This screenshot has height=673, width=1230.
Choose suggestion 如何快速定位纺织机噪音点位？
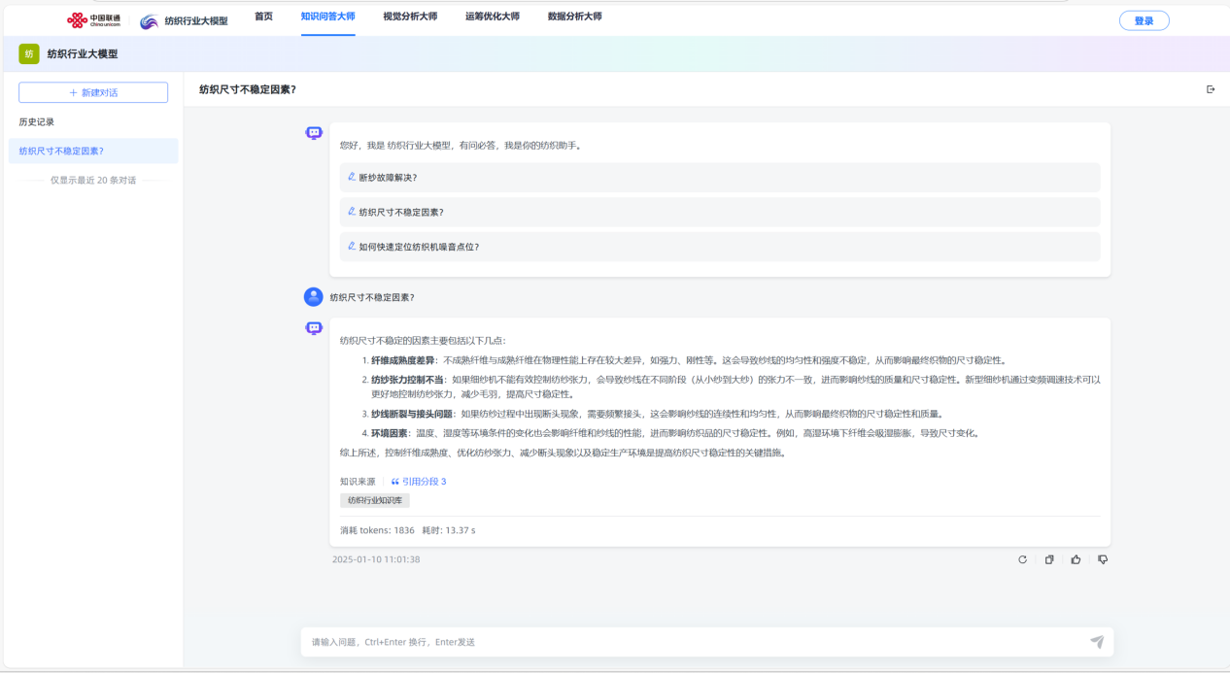pos(720,247)
